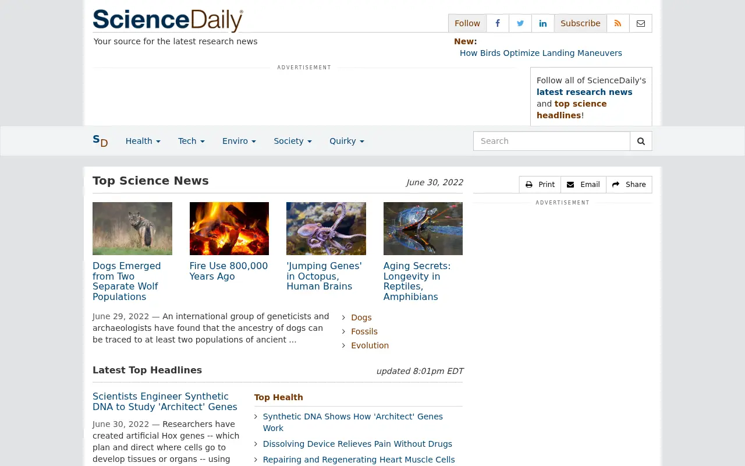Screen dimensions: 745x466
Task: Open 'Repairing and Regenerating Heart Muscle Cells'
Action: [359, 460]
